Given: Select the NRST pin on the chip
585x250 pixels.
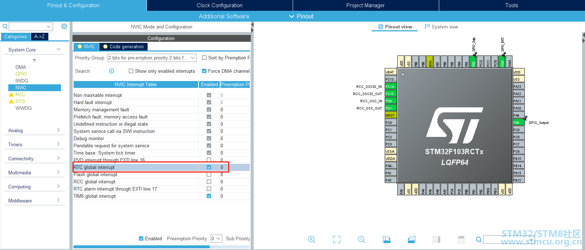Looking at the screenshot, I should pyautogui.click(x=391, y=115).
